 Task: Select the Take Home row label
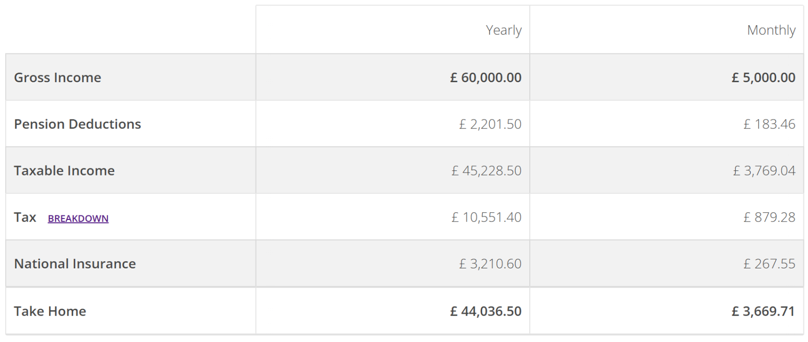[x=50, y=311]
